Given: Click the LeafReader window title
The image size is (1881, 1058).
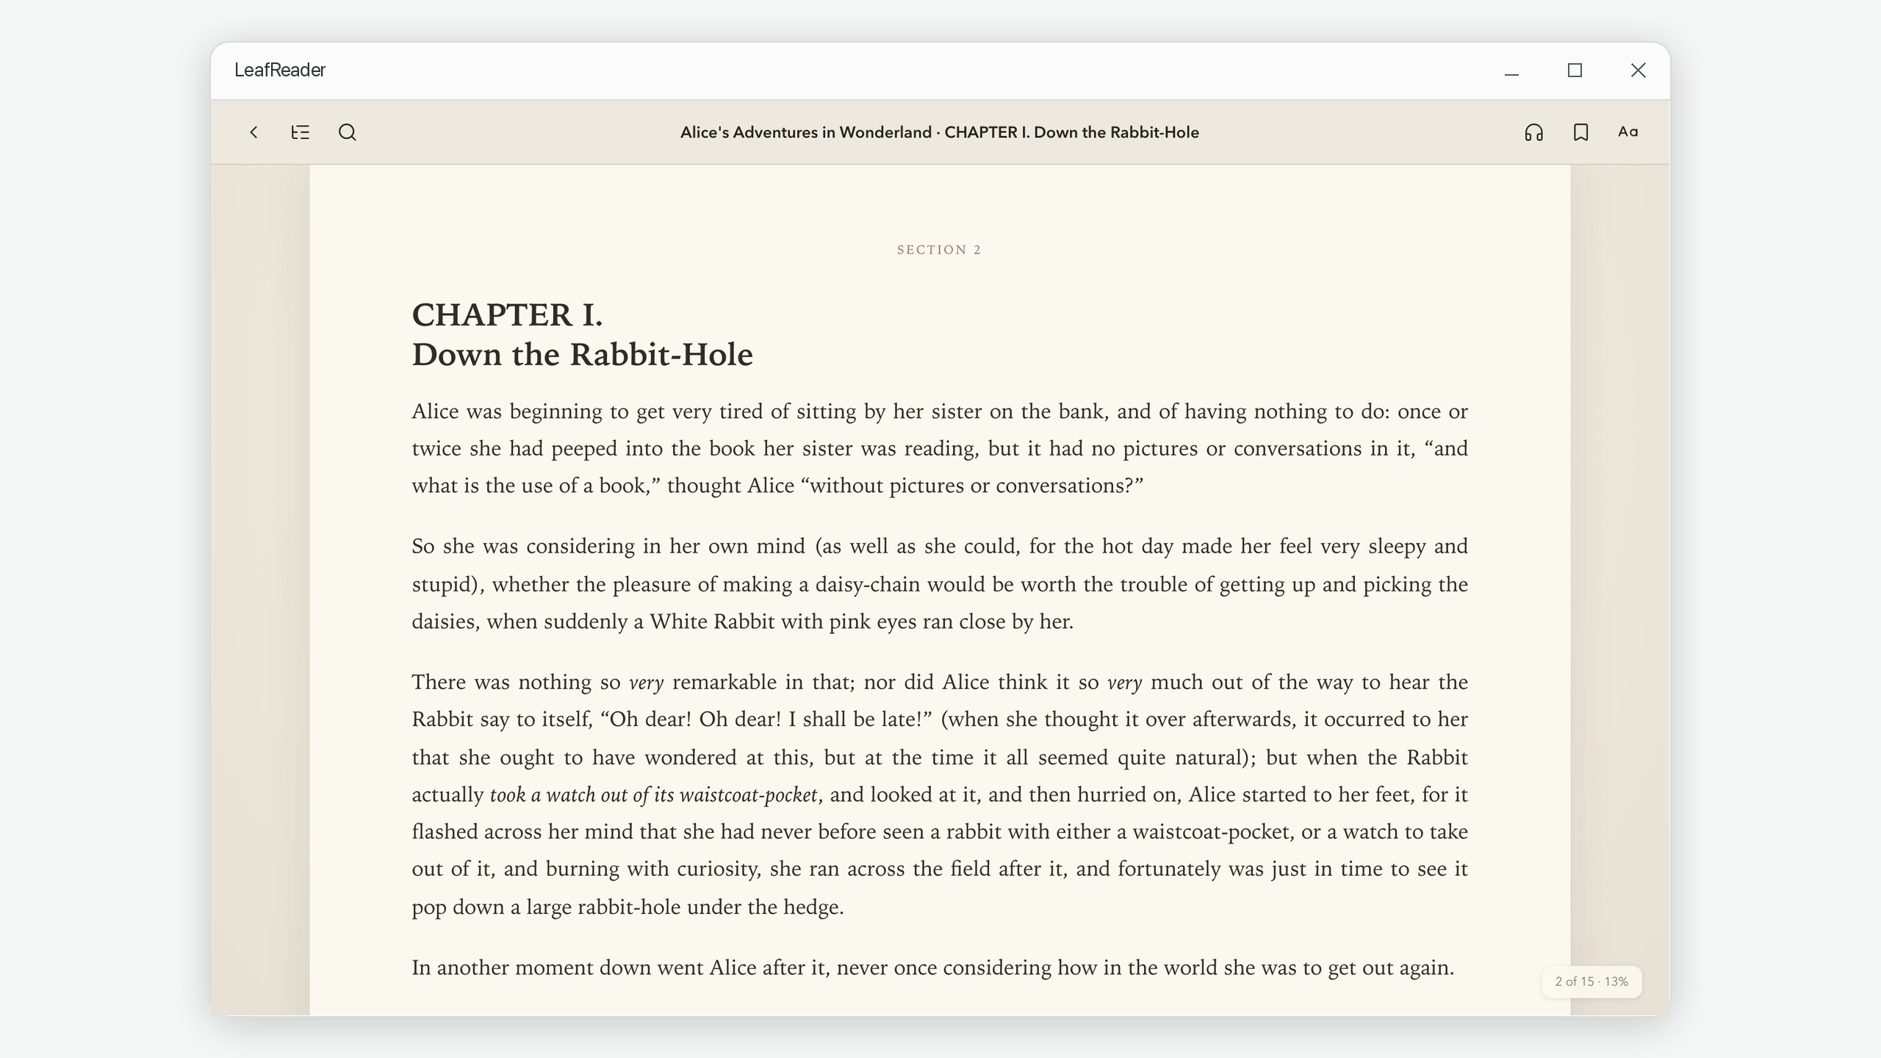Looking at the screenshot, I should (279, 70).
